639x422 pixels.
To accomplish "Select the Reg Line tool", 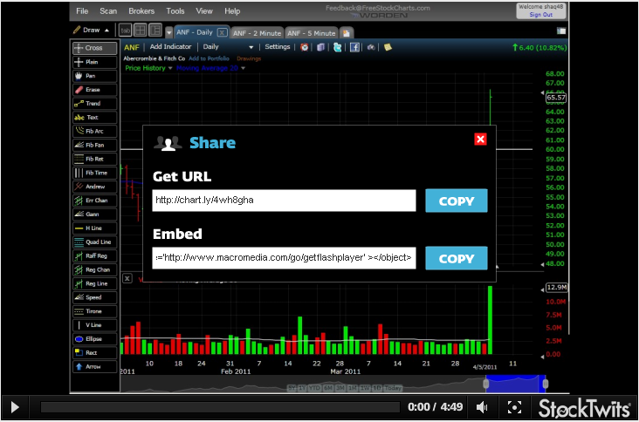I will tap(95, 283).
